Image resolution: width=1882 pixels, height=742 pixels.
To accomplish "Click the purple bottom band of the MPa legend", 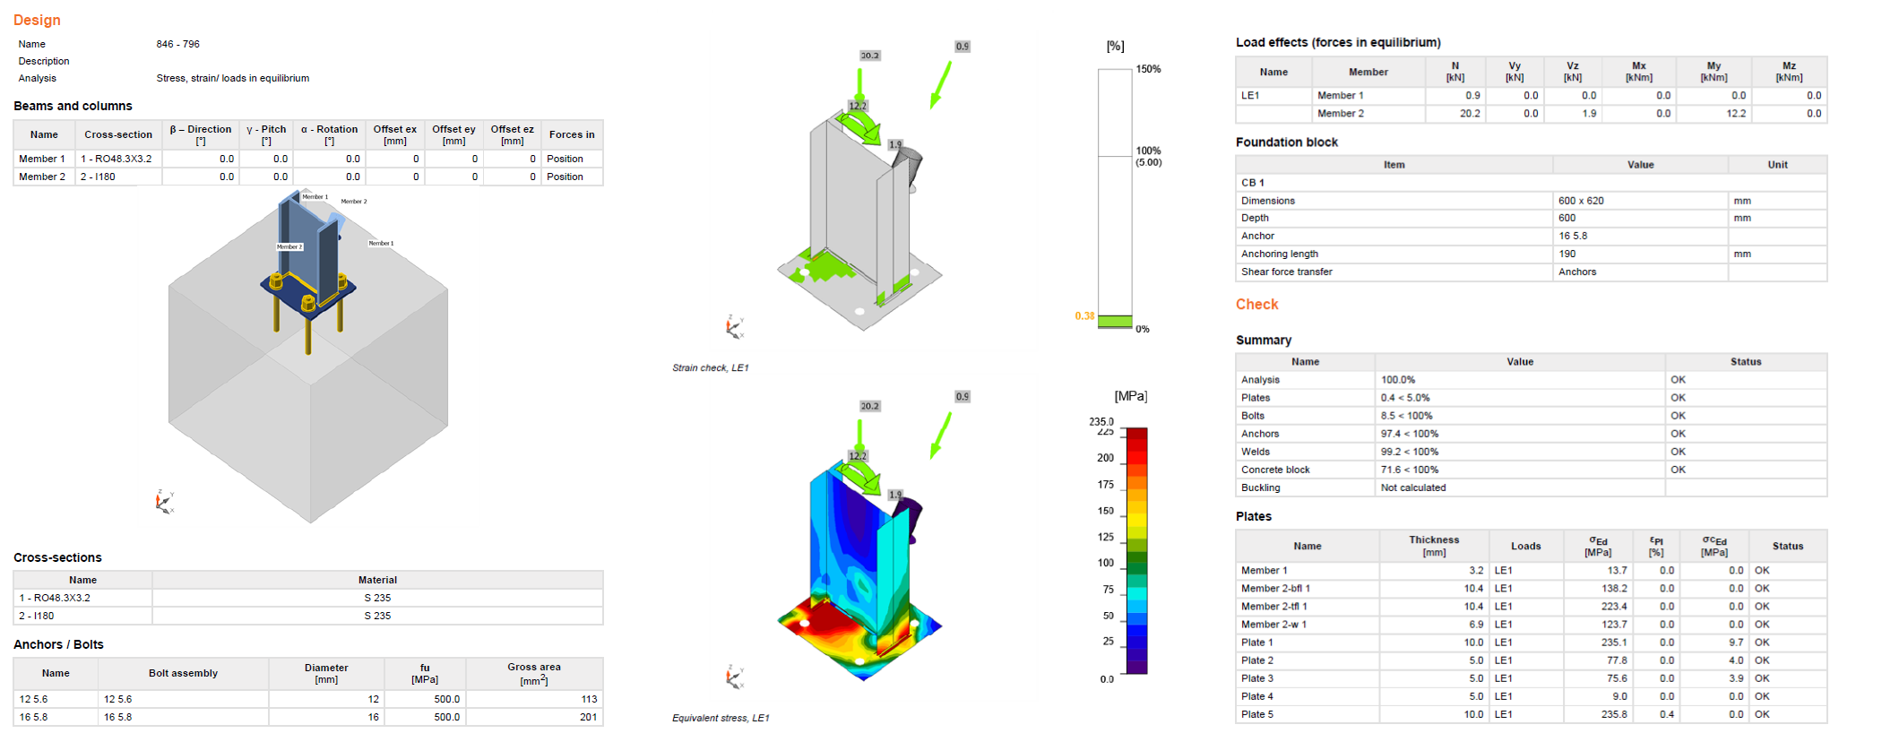I will click(1136, 666).
